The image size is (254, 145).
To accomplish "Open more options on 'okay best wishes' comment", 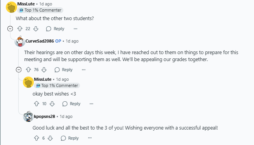I will [x=91, y=104].
